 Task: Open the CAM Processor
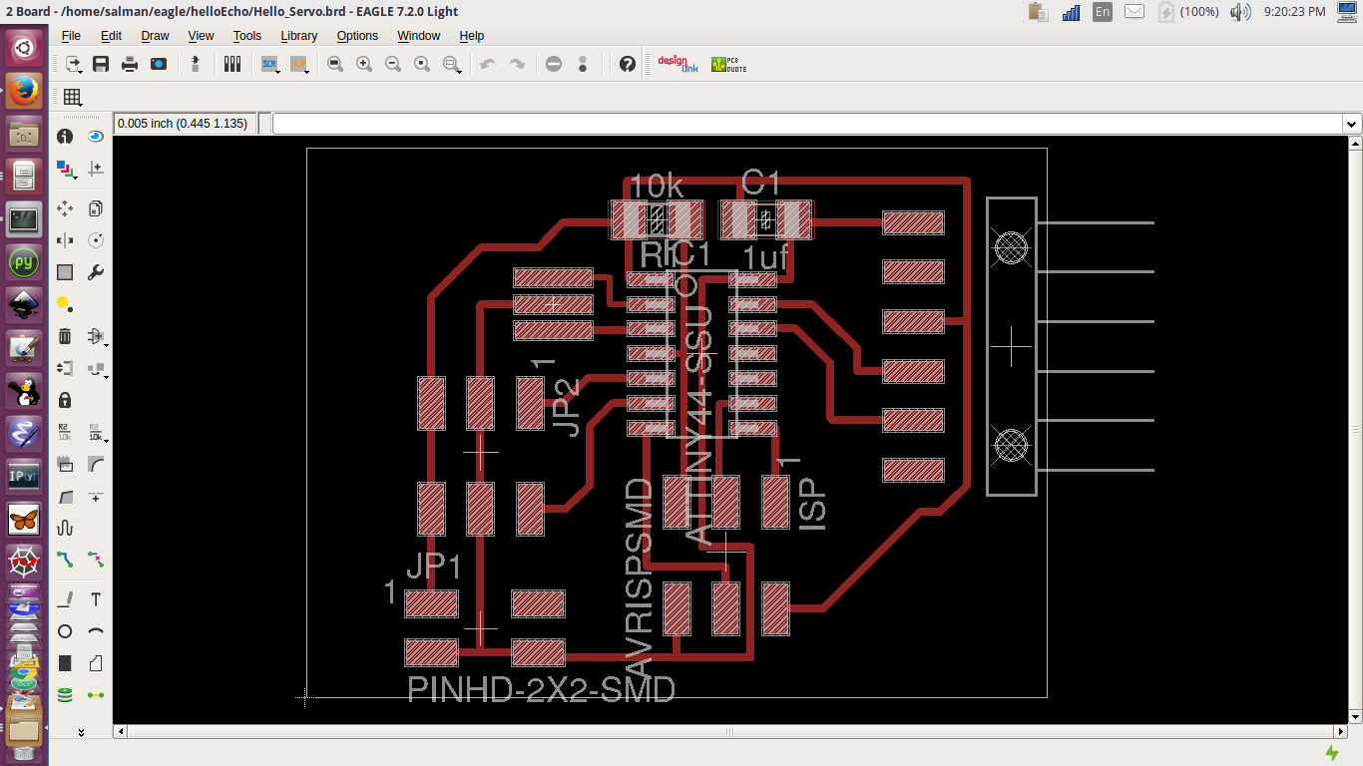pos(159,63)
